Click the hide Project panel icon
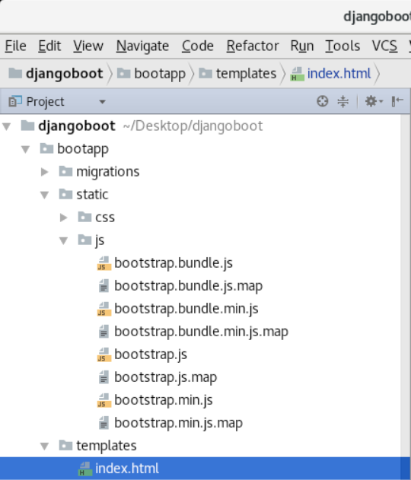This screenshot has width=411, height=480. 397,101
